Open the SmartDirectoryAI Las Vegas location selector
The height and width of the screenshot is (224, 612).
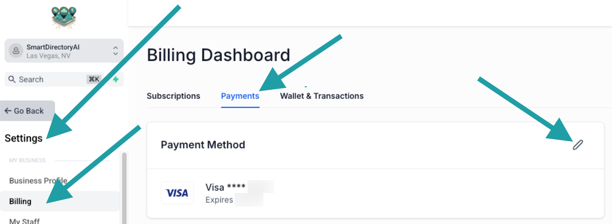click(x=64, y=51)
